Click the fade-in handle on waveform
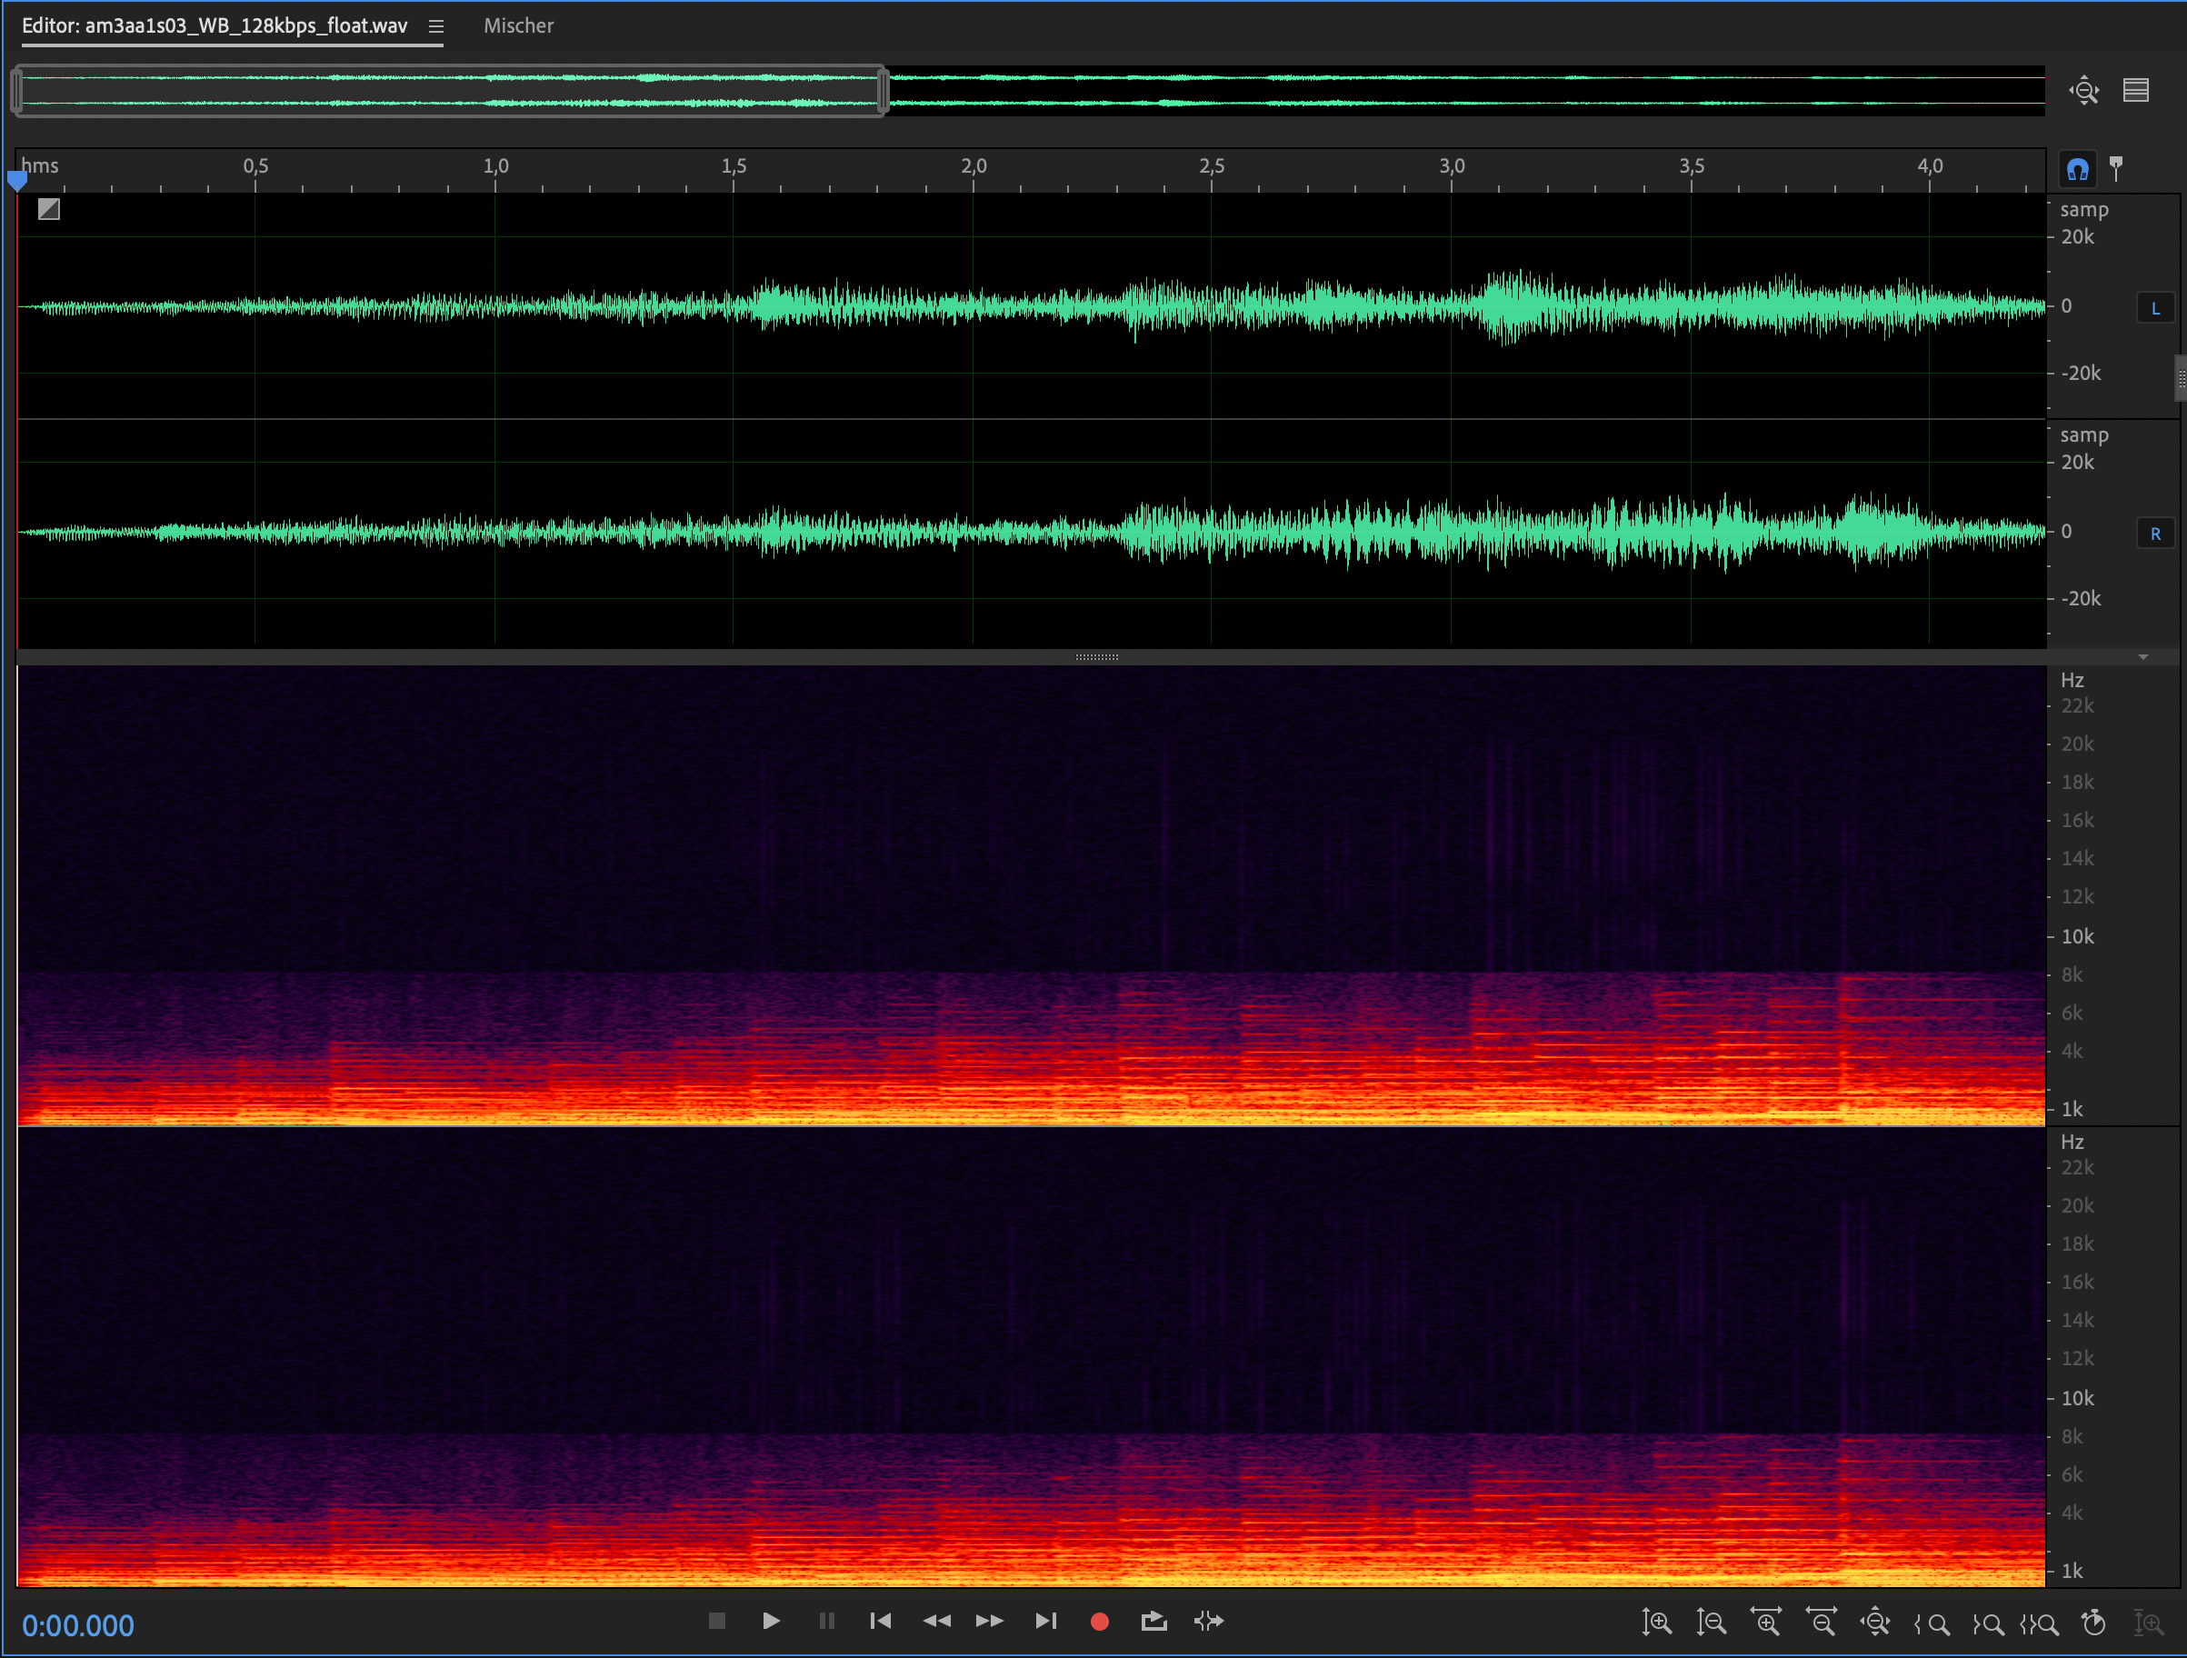2187x1658 pixels. click(48, 208)
